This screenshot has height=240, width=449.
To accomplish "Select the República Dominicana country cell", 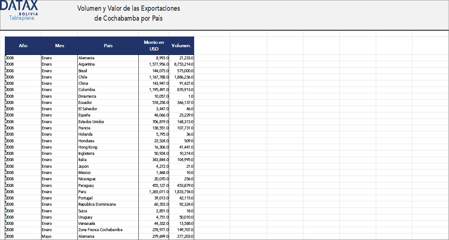I will click(108, 204).
